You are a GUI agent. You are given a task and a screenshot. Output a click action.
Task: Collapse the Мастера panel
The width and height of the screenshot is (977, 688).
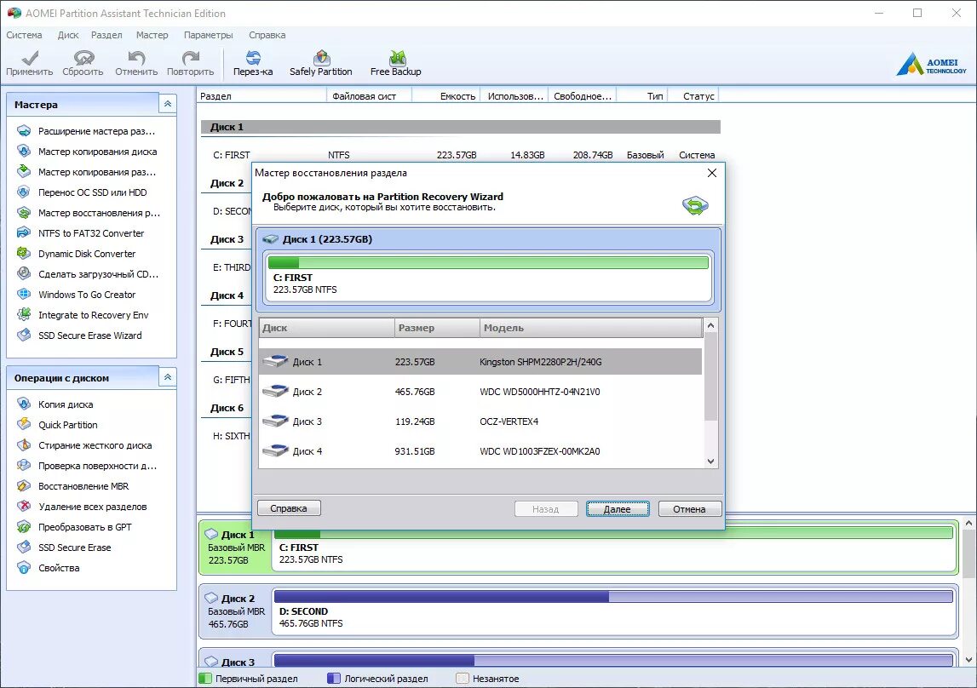point(168,104)
